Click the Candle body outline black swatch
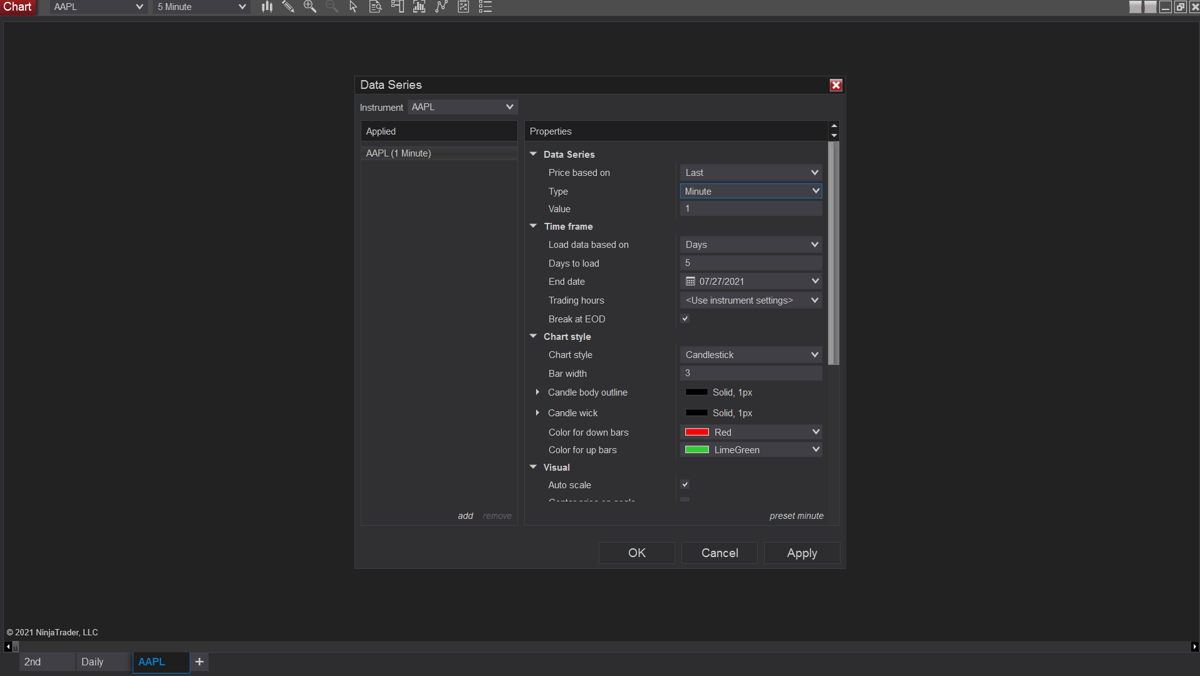The width and height of the screenshot is (1200, 676). pos(696,392)
